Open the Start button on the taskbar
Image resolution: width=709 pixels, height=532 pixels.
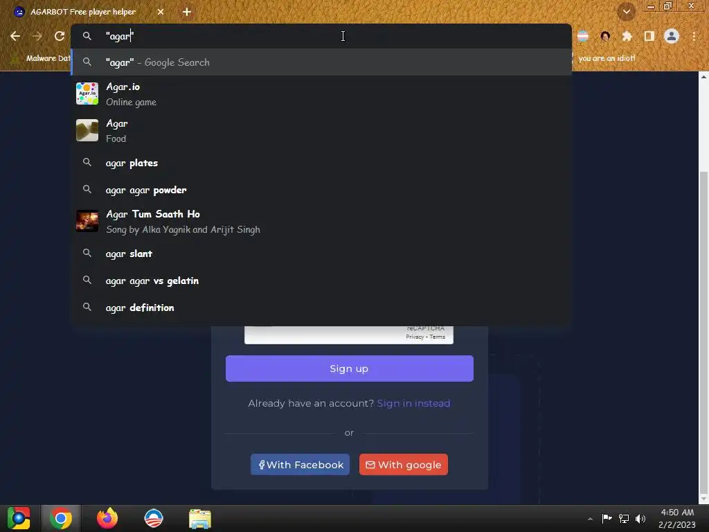[19, 518]
